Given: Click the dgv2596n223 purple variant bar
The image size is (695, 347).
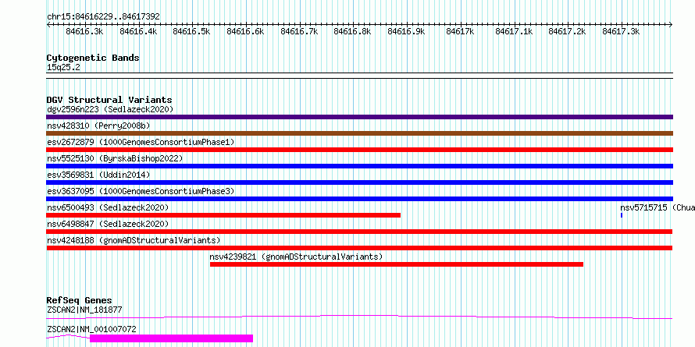Looking at the screenshot, I should pos(359,117).
